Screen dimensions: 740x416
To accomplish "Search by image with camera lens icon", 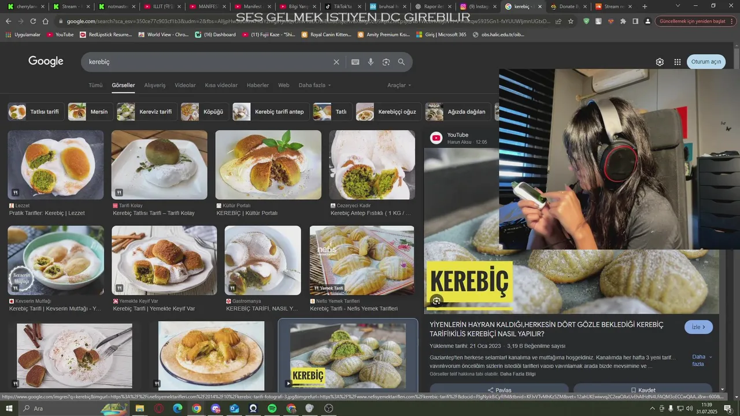I will pos(386,62).
